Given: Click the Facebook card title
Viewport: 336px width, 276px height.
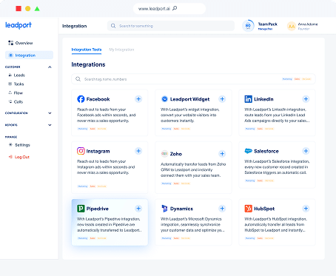Looking at the screenshot, I should [x=98, y=99].
